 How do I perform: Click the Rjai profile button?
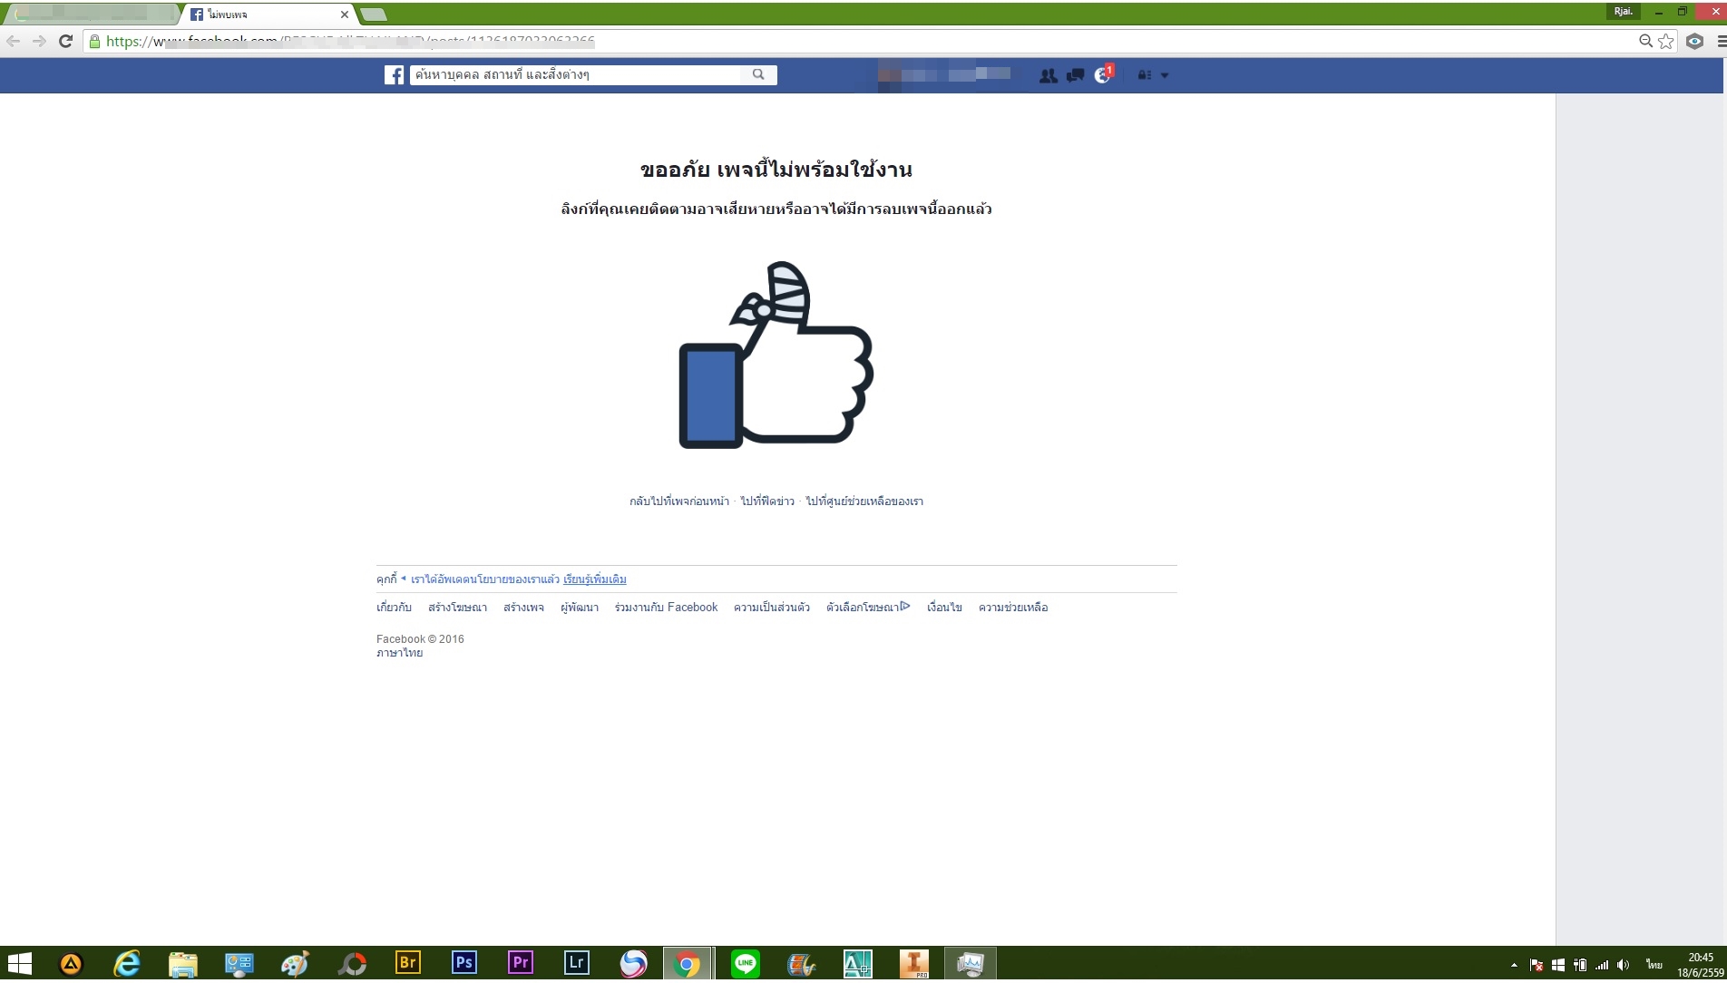(x=1624, y=11)
